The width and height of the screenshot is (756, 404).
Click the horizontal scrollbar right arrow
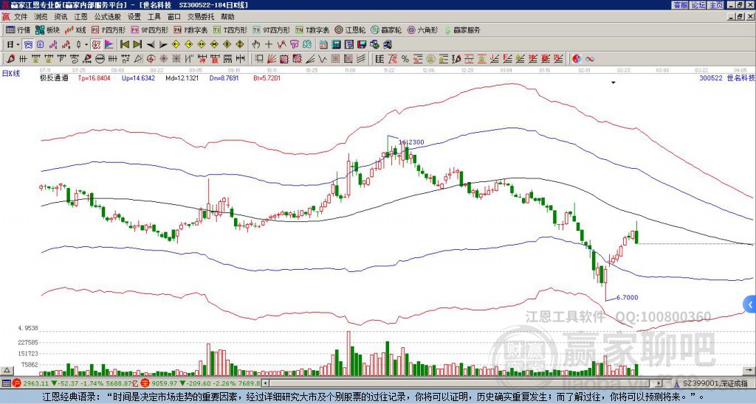pos(659,383)
